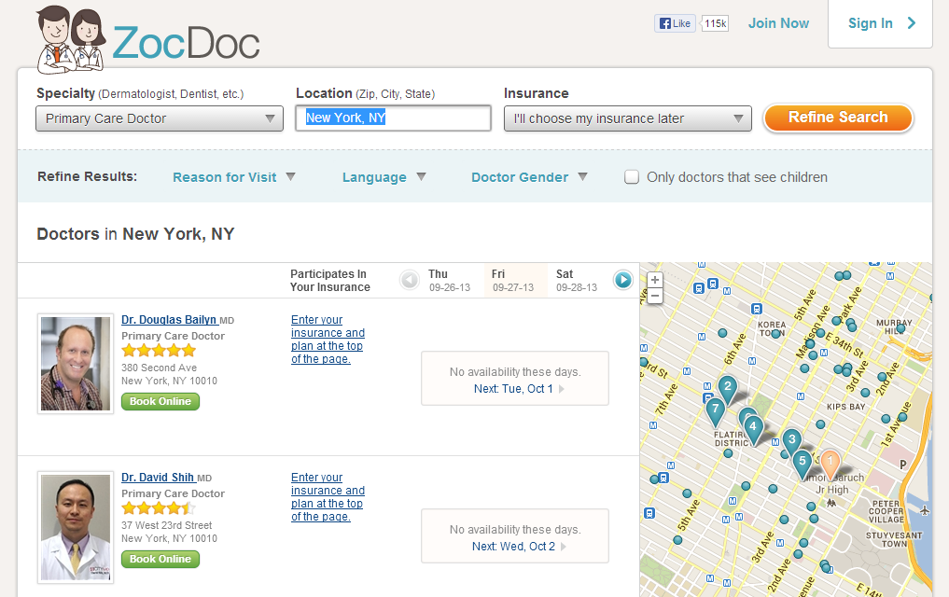This screenshot has width=949, height=597.
Task: Go to next availability Wed, Oct 2
Action: tap(519, 547)
